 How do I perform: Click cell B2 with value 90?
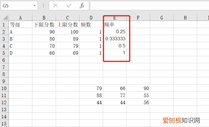[x=44, y=32]
